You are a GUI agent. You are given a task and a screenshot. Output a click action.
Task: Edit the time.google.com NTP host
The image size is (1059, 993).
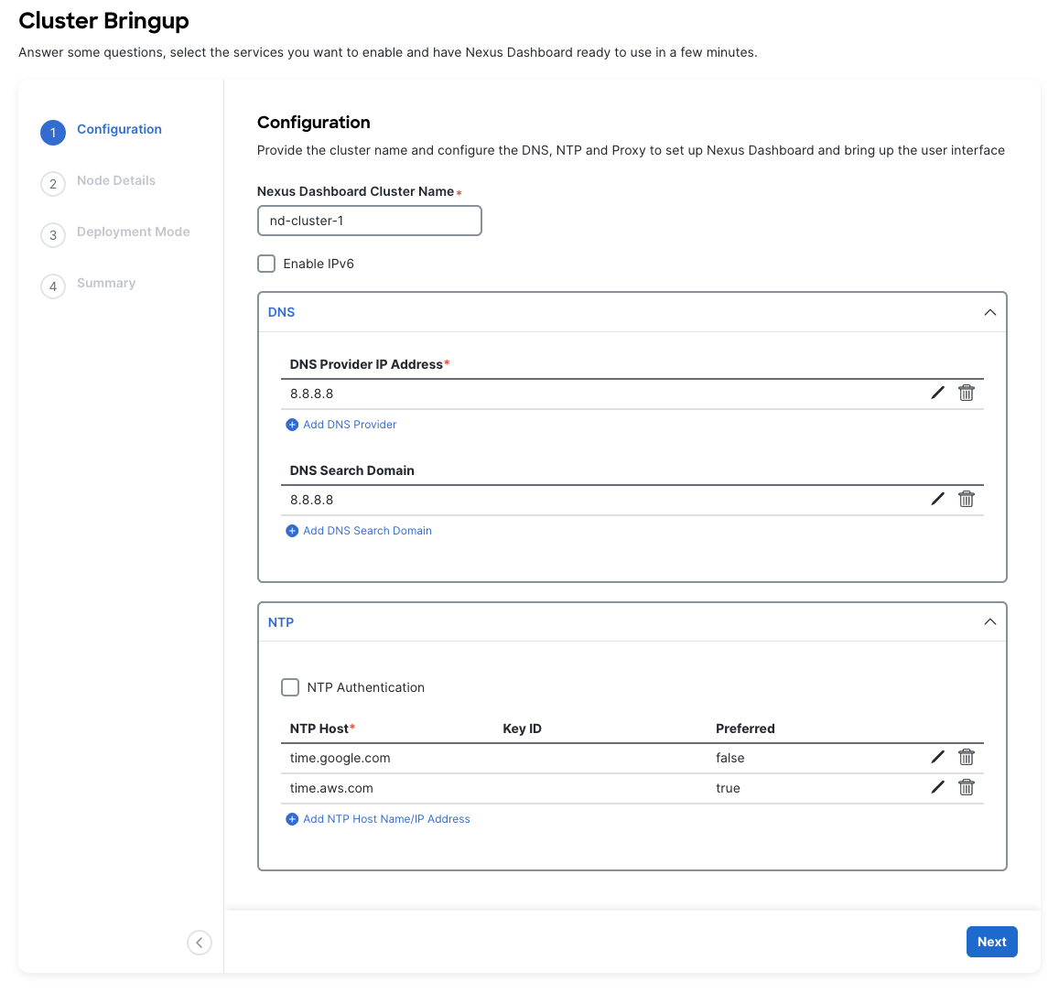(x=937, y=757)
